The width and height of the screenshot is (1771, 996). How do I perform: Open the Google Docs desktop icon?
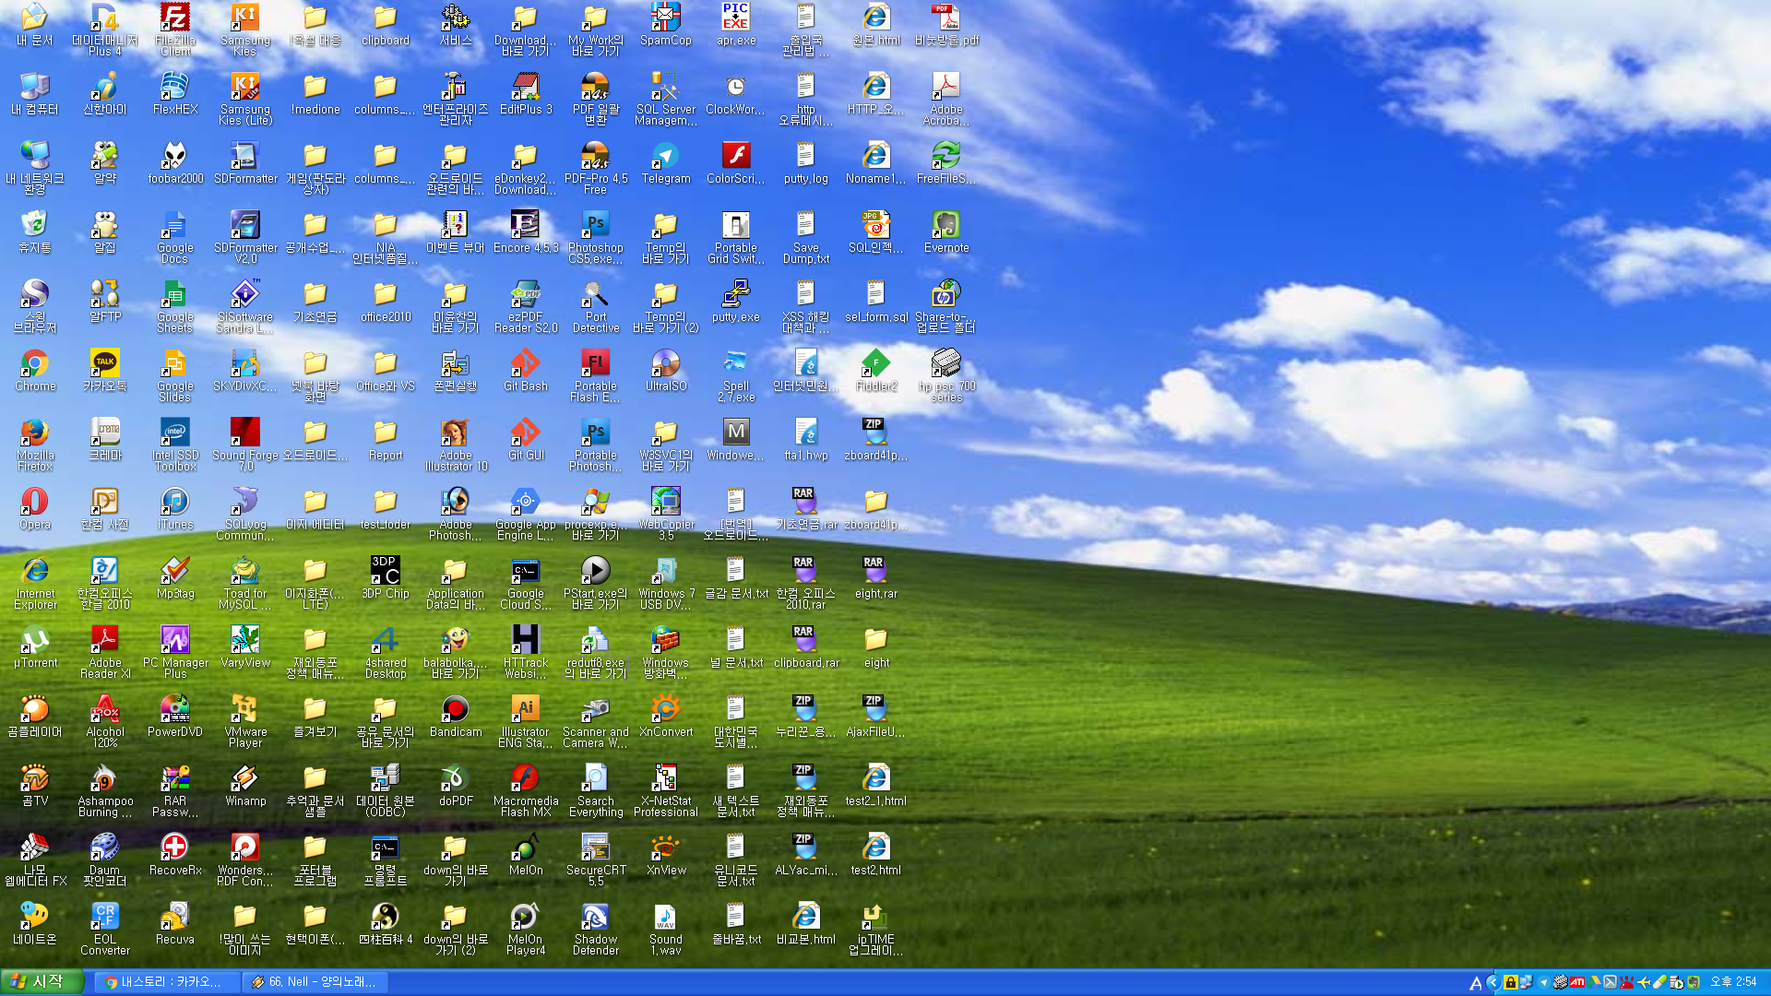(x=175, y=237)
